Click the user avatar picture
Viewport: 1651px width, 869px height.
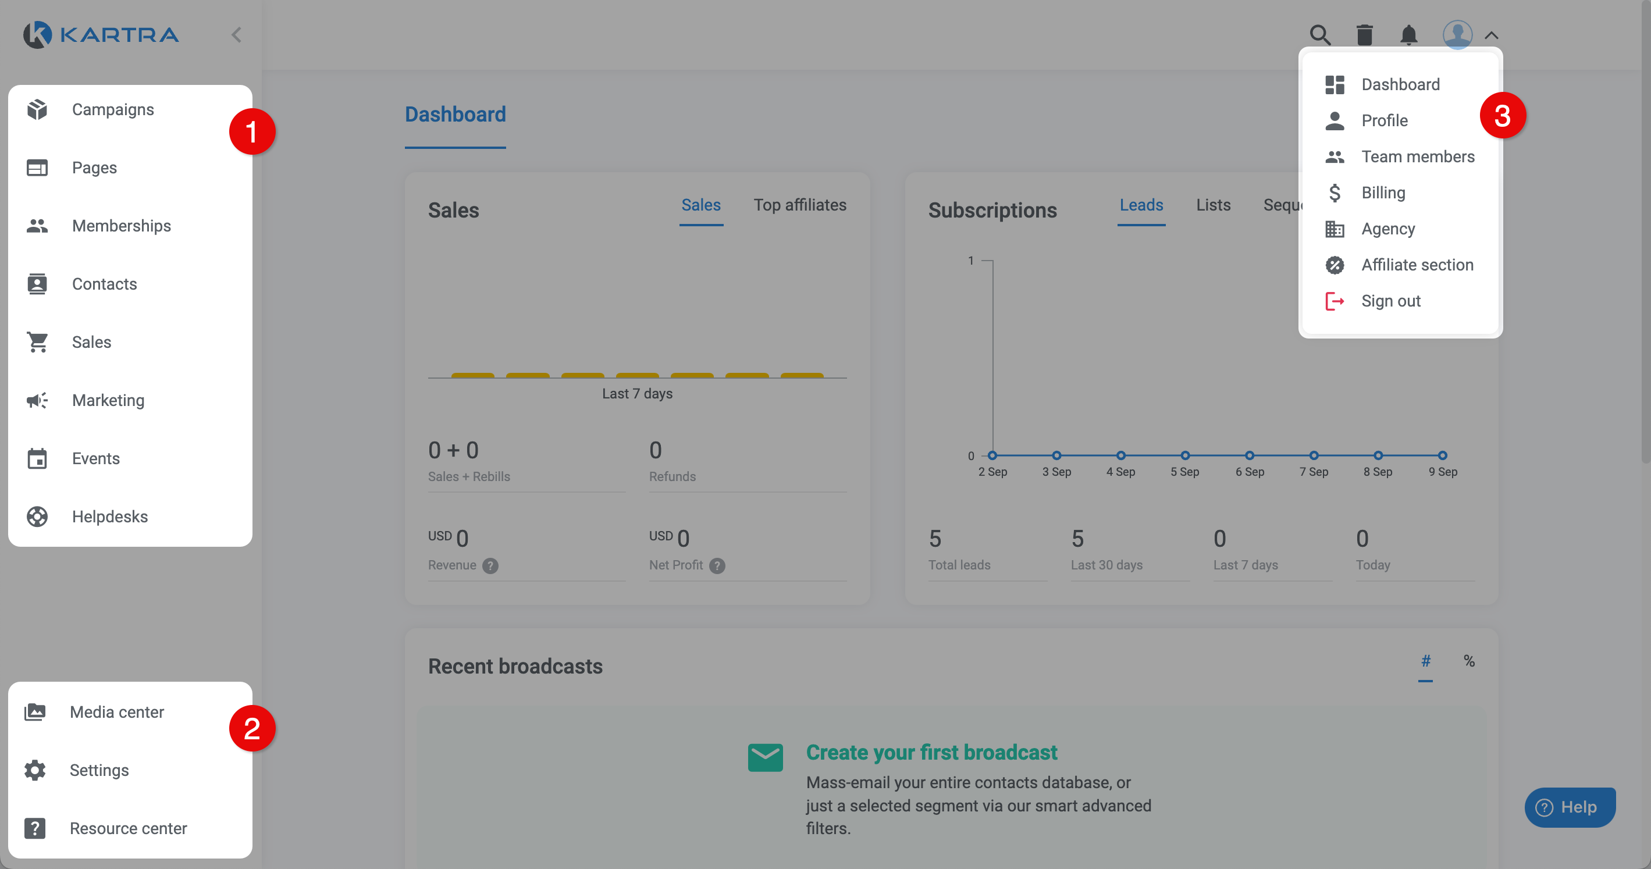pyautogui.click(x=1457, y=34)
